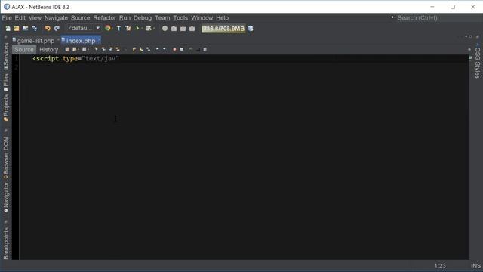Shift the line right
The width and height of the screenshot is (483, 272).
click(165, 49)
